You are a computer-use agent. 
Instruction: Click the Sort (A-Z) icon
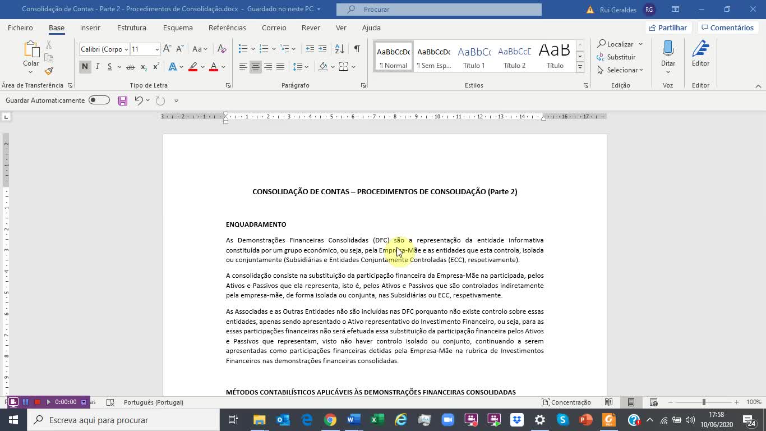[338, 49]
